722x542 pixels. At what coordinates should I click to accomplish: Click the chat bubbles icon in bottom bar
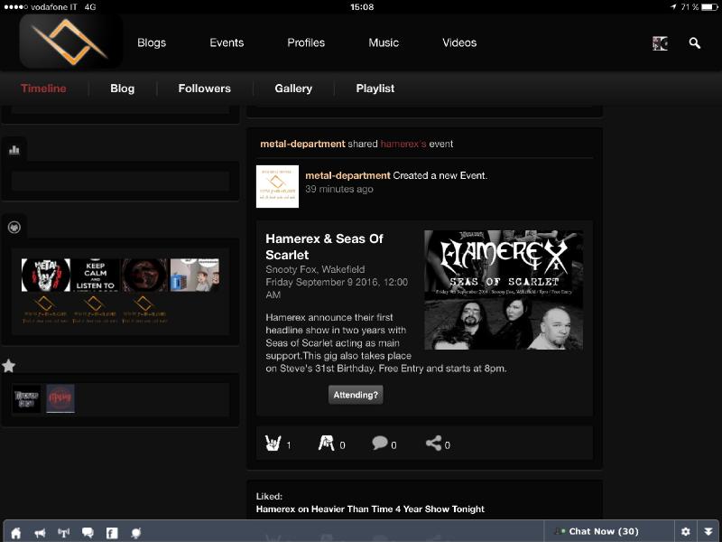point(88,532)
